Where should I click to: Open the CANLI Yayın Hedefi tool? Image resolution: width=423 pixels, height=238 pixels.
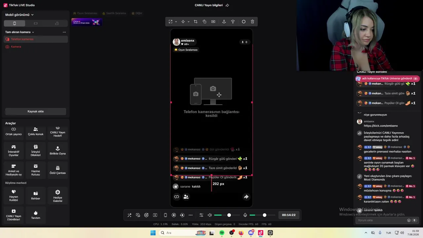pos(58,132)
